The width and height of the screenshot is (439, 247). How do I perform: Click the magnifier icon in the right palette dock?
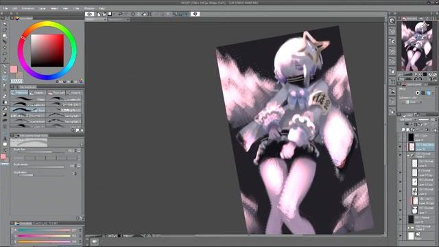(x=392, y=21)
